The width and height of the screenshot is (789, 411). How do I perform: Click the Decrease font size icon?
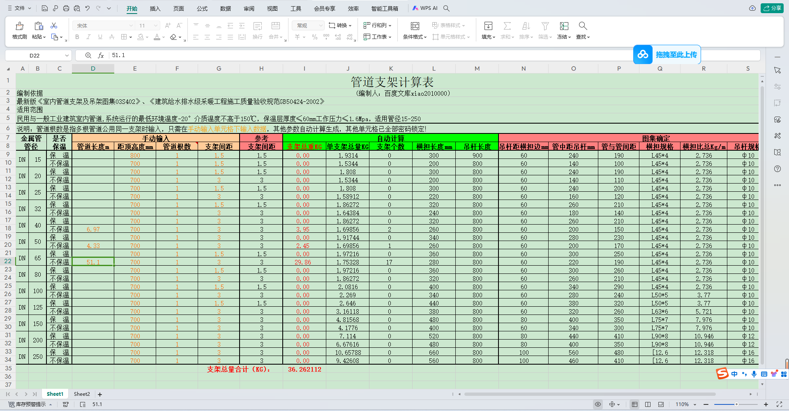(x=179, y=25)
